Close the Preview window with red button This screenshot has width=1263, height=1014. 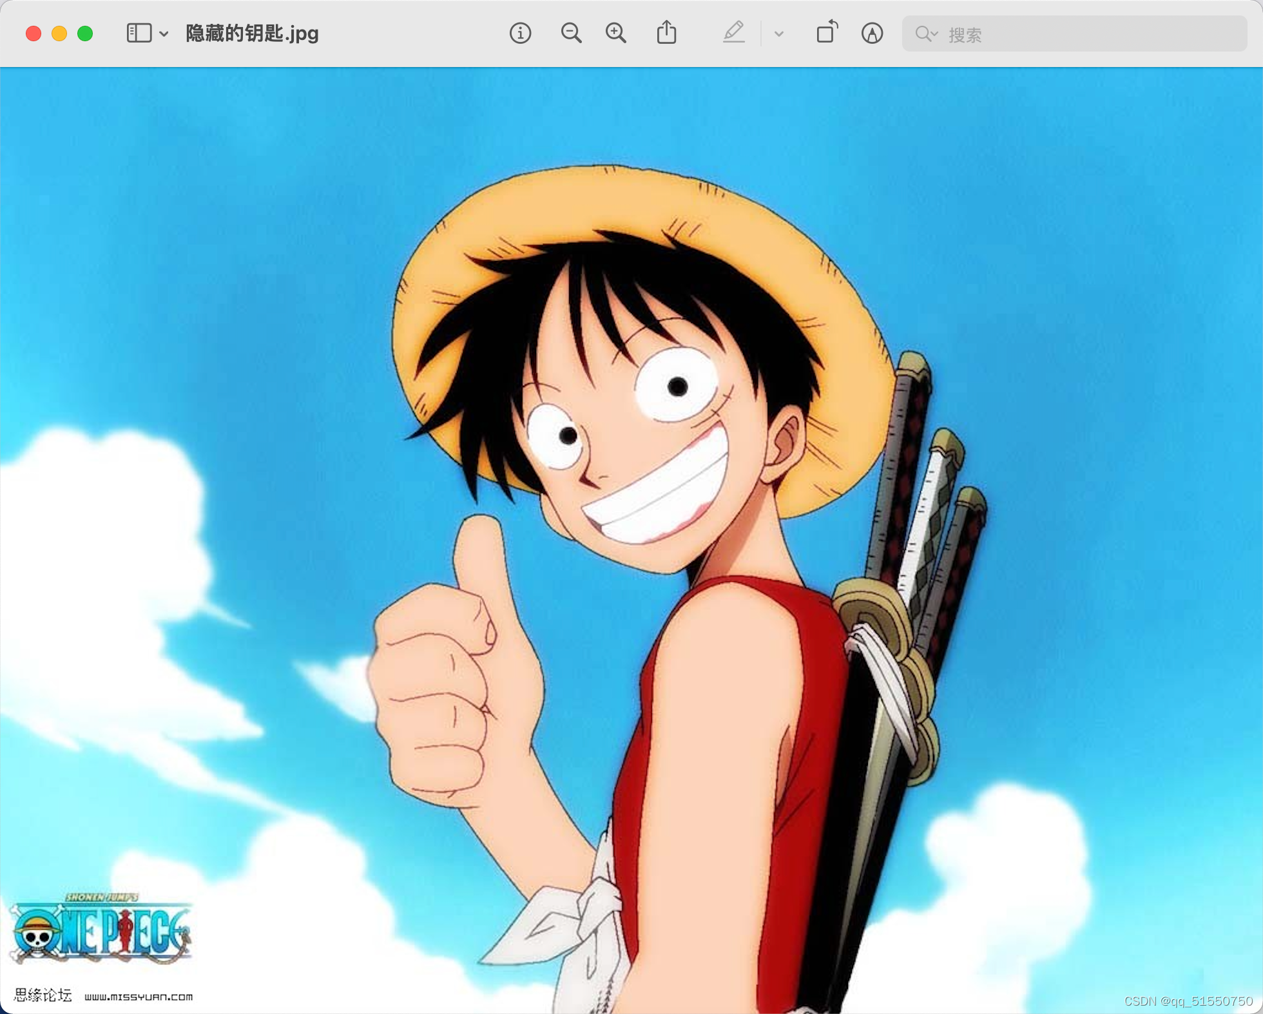tap(34, 33)
